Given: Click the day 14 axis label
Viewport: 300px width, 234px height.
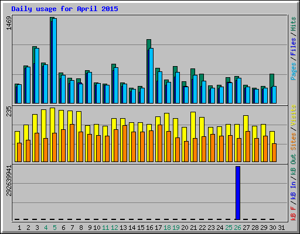Looking at the screenshot, I should (132, 228).
